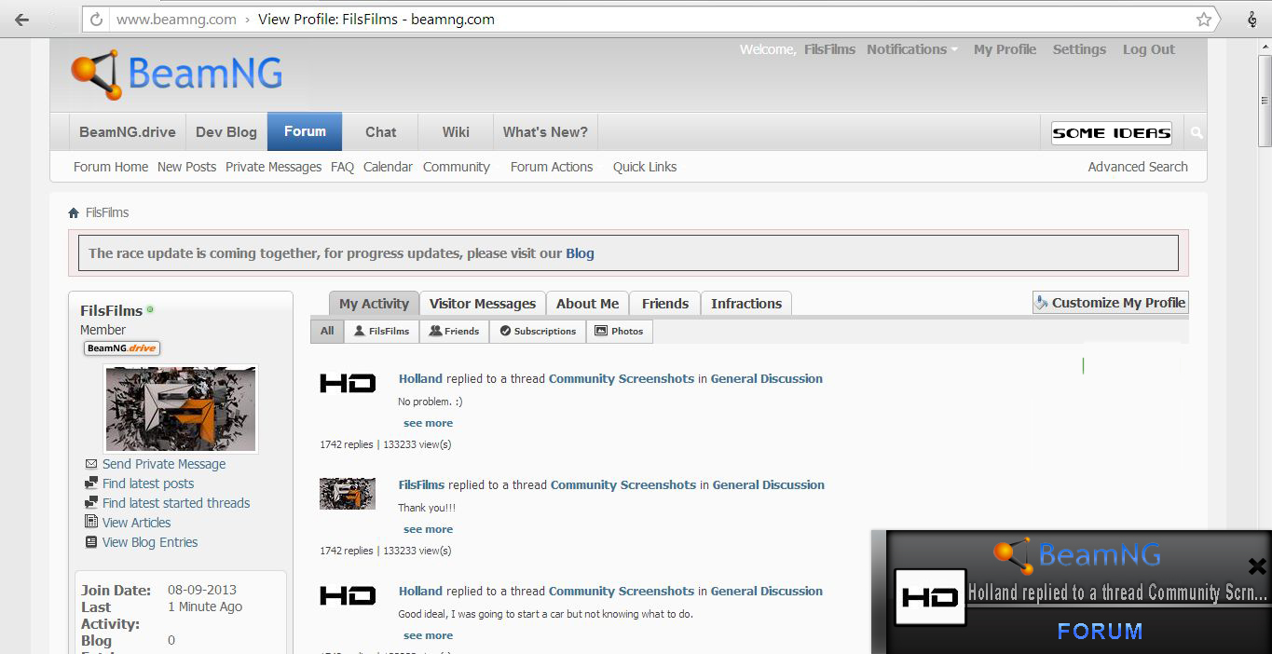Click the home icon in breadcrumb
Screen dimensions: 1272x654
click(x=74, y=212)
